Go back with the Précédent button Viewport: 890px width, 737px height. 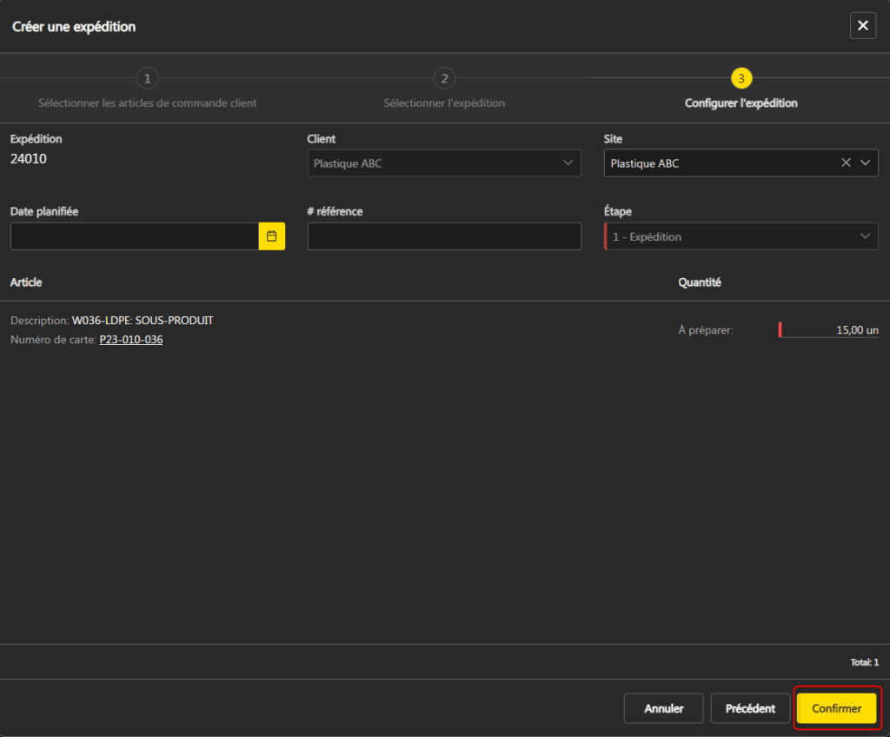click(x=749, y=708)
